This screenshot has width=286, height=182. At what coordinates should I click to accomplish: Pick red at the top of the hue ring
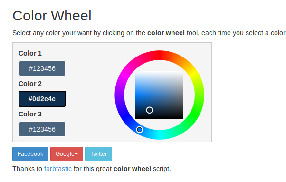coord(160,55)
